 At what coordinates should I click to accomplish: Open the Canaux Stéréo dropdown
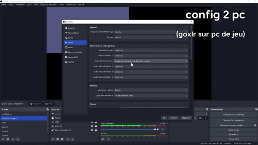pyautogui.click(x=151, y=37)
